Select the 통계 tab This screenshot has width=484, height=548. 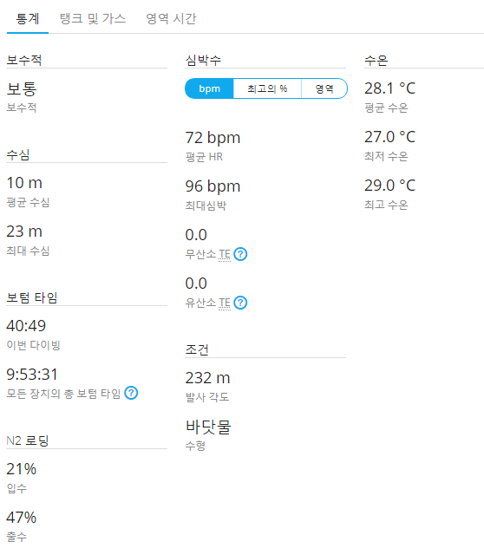click(28, 18)
